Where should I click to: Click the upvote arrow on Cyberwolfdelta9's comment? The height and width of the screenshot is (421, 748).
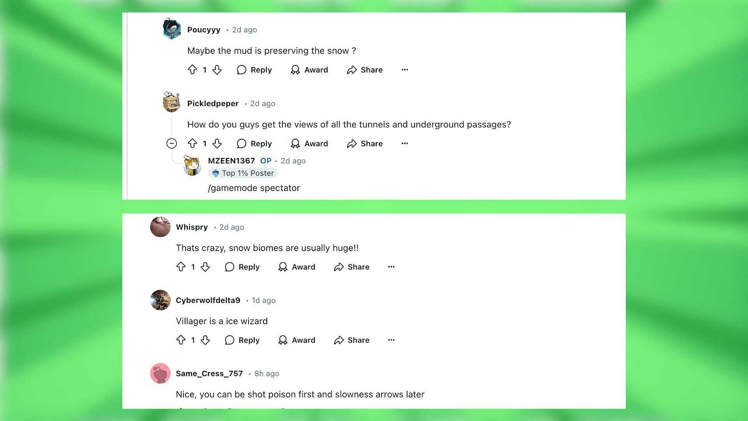[x=181, y=340]
